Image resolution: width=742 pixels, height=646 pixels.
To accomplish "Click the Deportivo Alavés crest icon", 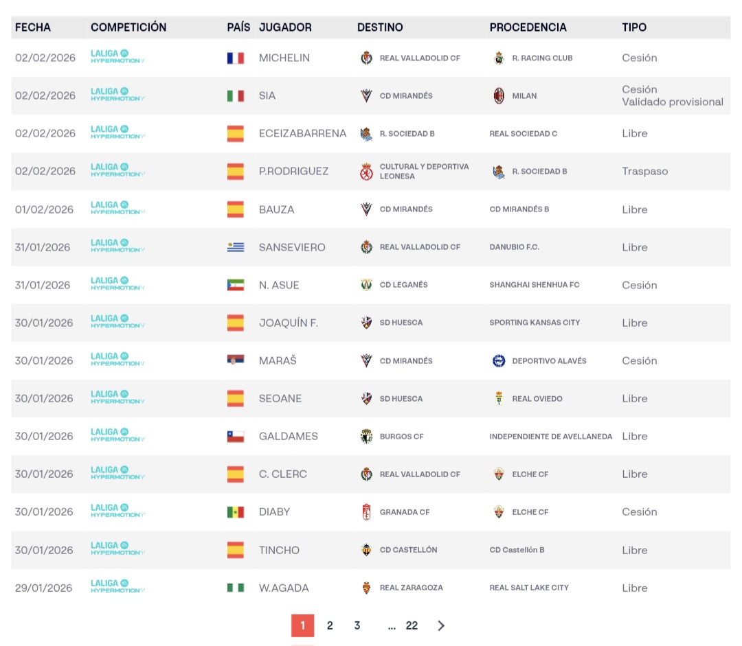I will tap(499, 361).
